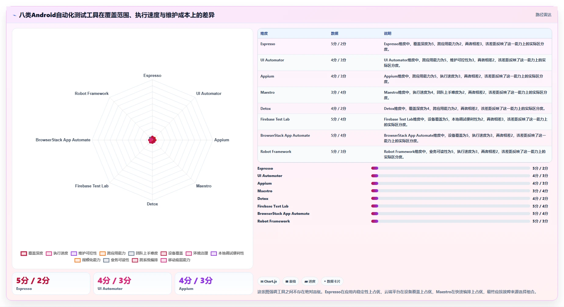Toggle the 覆盖深度 legend item

[32, 253]
